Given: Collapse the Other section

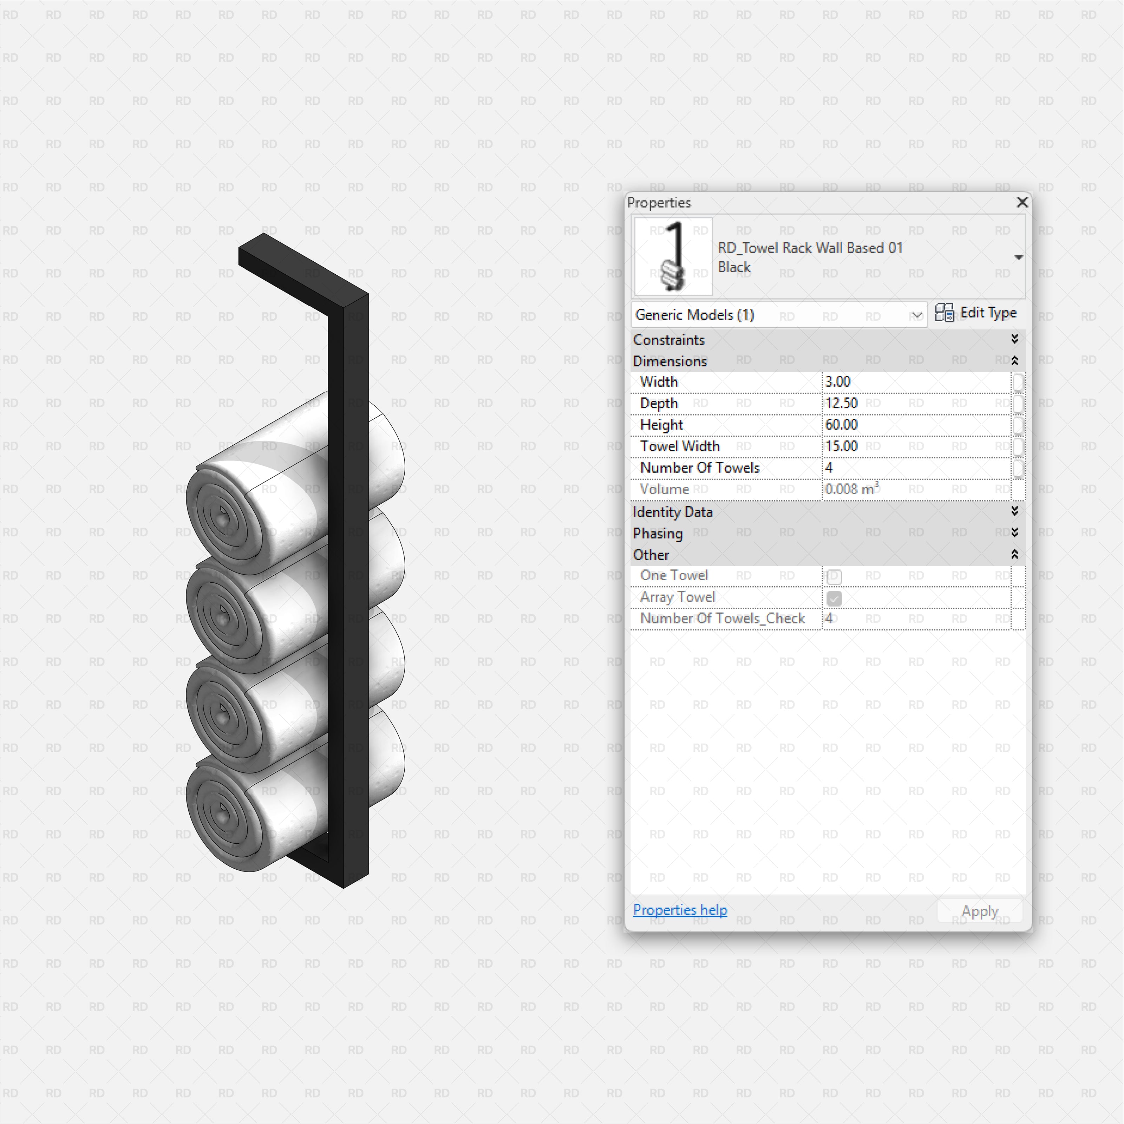Looking at the screenshot, I should click(x=1015, y=554).
